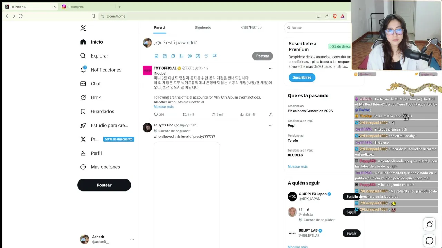Click Mostrar más under trends
Image resolution: width=442 pixels, height=248 pixels.
(x=298, y=167)
